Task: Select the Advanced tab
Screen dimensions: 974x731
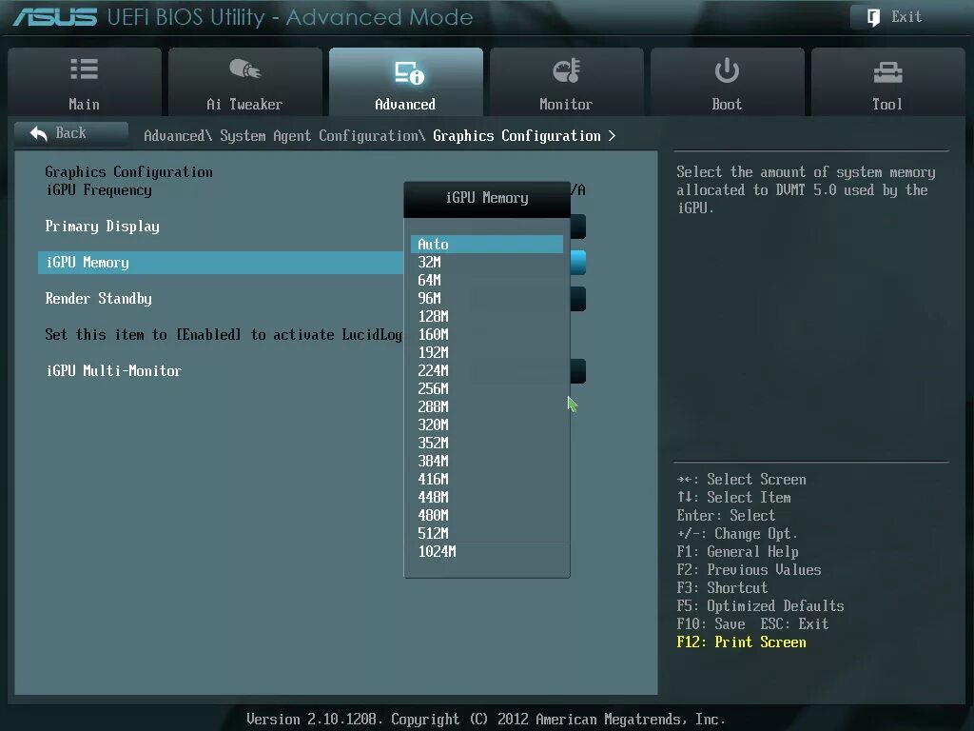Action: 405,82
